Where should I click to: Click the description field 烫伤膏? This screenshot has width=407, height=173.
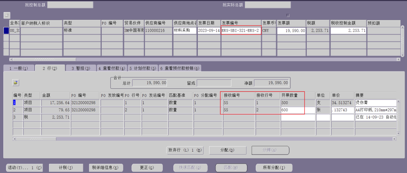click(376, 103)
